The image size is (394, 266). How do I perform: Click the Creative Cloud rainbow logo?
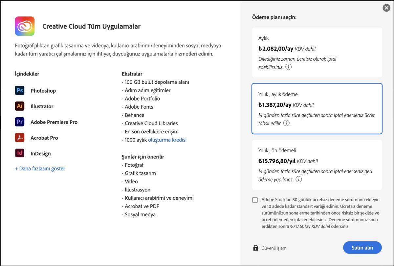(25, 26)
